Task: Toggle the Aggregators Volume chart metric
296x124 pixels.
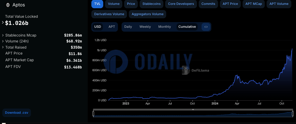Action: pos(147,14)
